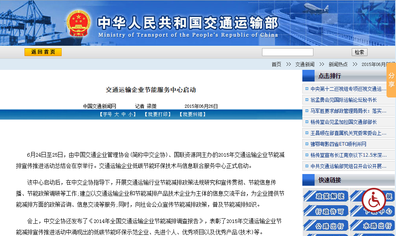Screen dimensions: 396x236
Task: Click the 检索 search button
Action: 359,52
